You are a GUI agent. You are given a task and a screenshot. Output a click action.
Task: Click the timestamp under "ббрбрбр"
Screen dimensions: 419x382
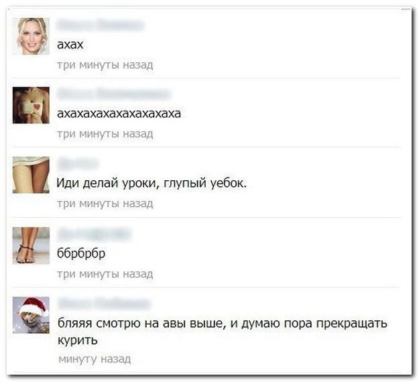coord(105,274)
